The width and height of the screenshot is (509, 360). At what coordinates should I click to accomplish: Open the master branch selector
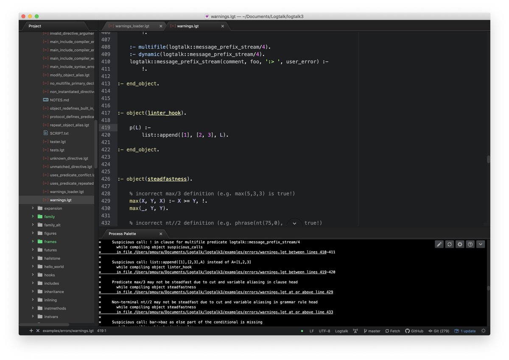tap(372, 331)
